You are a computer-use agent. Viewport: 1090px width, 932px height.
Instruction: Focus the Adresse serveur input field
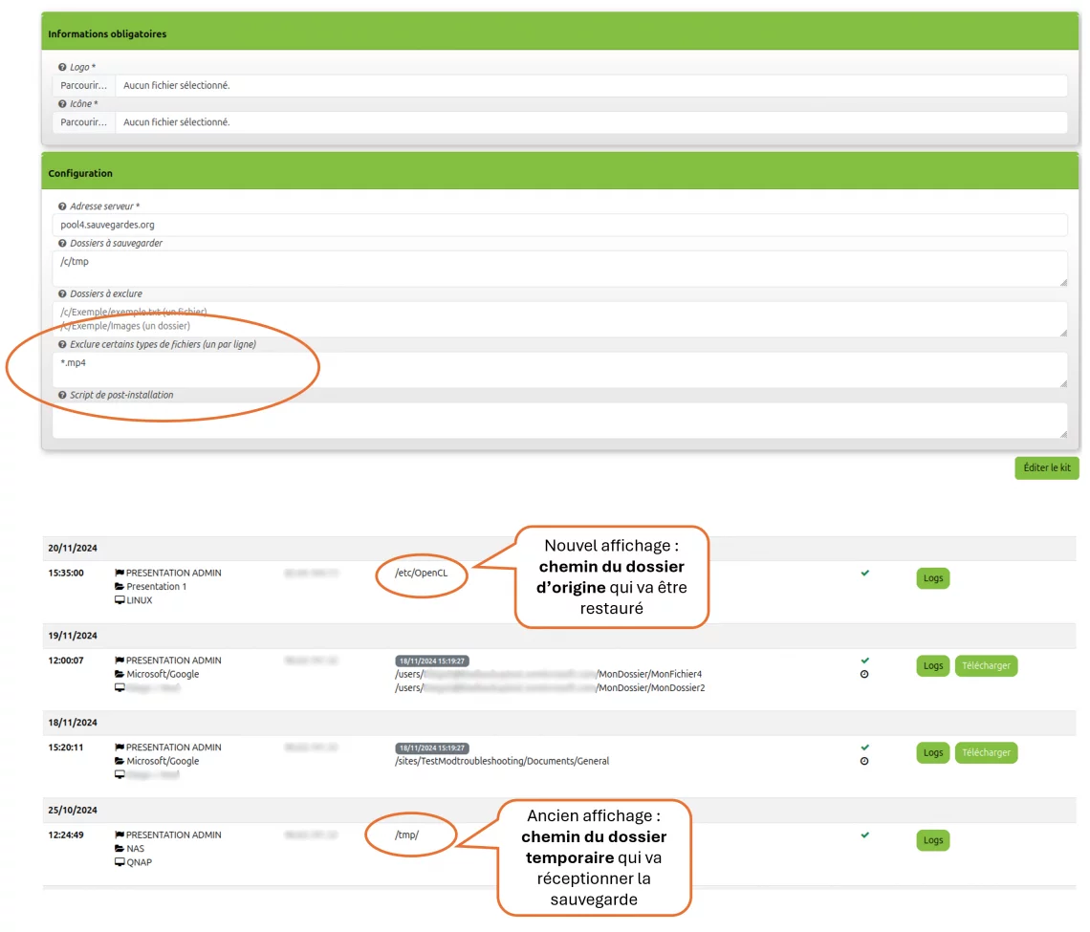(x=559, y=225)
